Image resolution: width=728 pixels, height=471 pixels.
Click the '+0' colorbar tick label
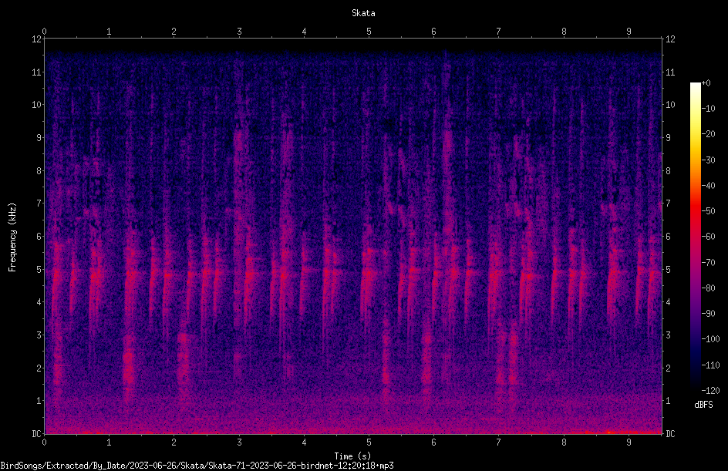(706, 83)
